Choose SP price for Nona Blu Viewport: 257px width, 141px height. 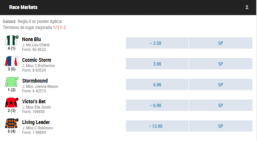[221, 43]
